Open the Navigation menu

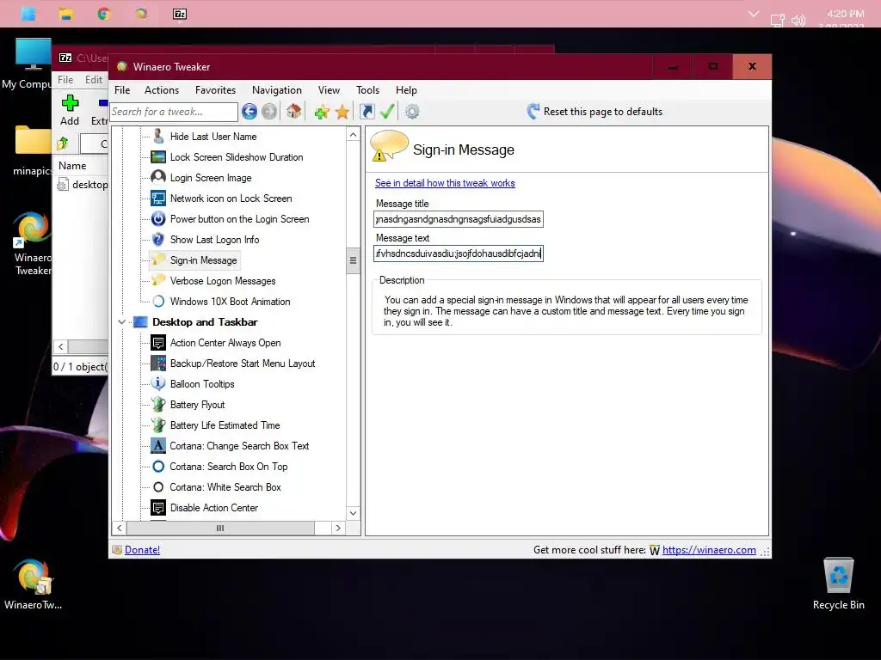pyautogui.click(x=277, y=89)
